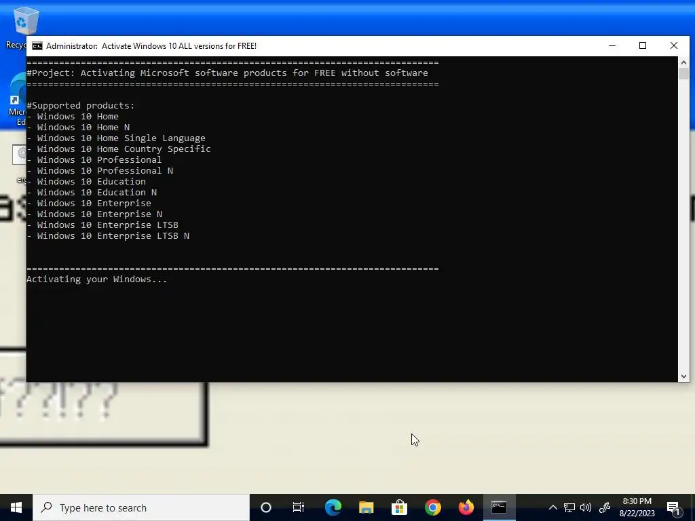
Task: Click the 'Windows 10 Home Country Specific' line
Action: 118,149
